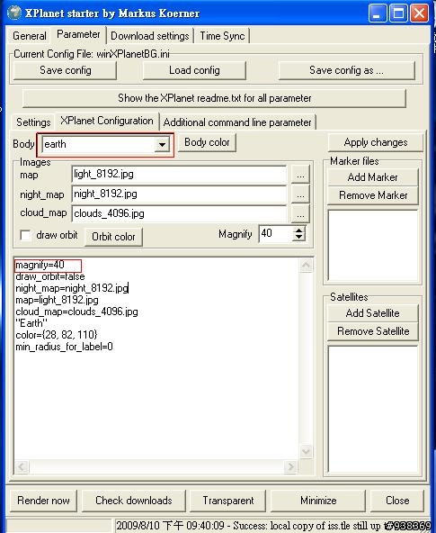Click the Add Marker button
The width and height of the screenshot is (436, 533).
coord(372,177)
